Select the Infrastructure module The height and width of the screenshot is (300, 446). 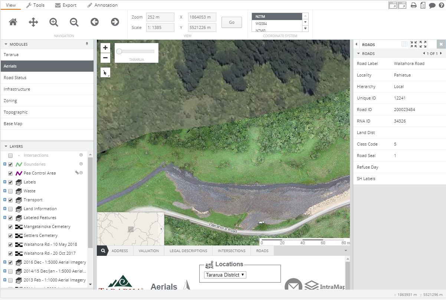[47, 89]
